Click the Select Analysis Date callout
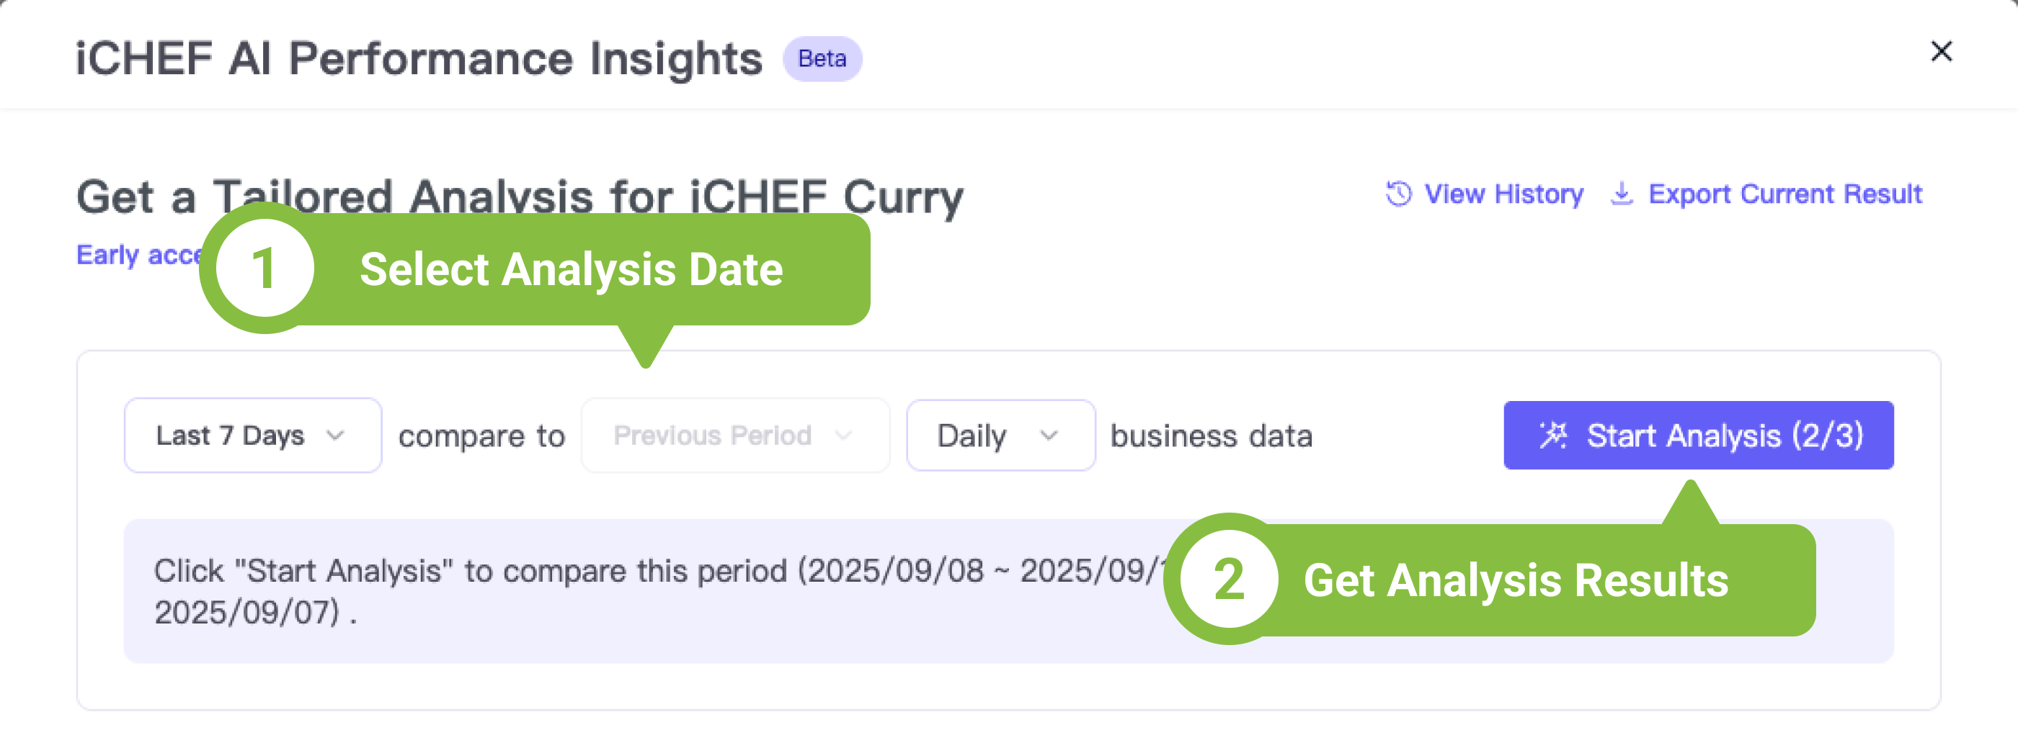 tap(570, 270)
